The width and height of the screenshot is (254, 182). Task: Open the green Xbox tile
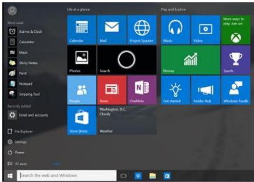point(236,30)
